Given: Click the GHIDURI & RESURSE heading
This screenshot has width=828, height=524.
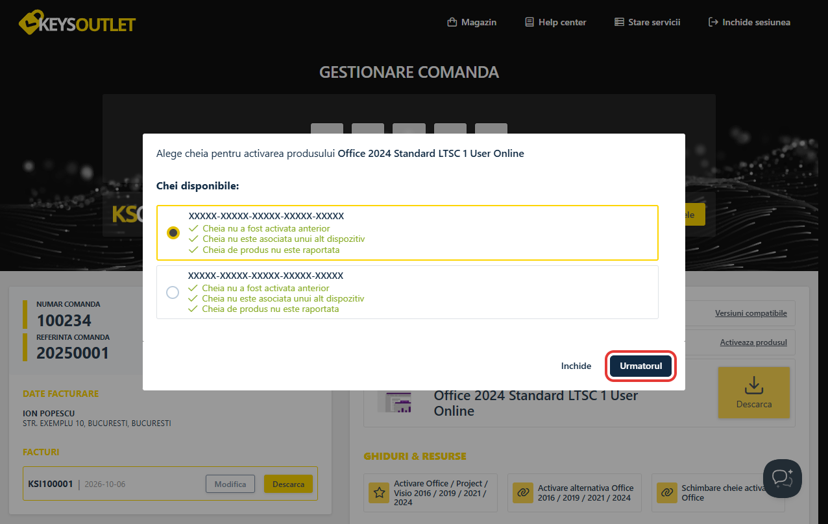Looking at the screenshot, I should click(415, 456).
